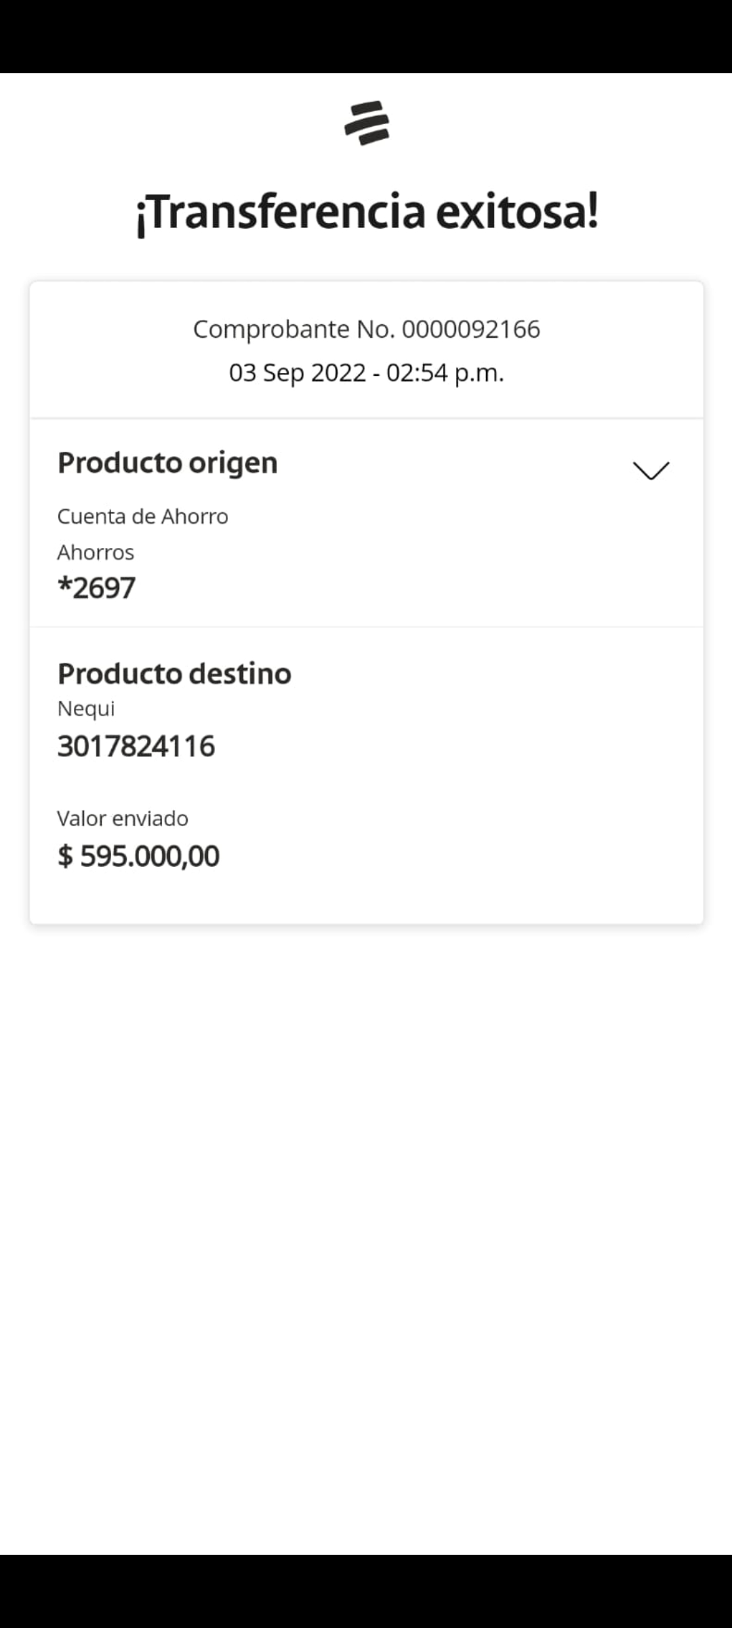The width and height of the screenshot is (732, 1628).
Task: Click the source account number *2697
Action: tap(96, 588)
